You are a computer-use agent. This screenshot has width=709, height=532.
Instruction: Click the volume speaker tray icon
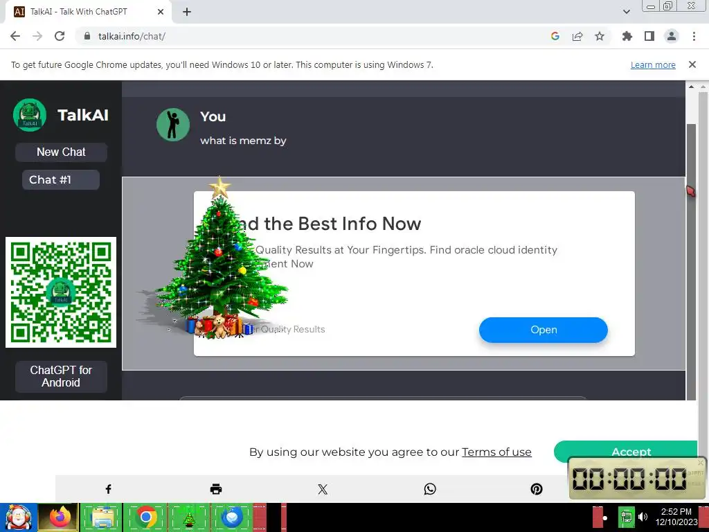coord(643,517)
